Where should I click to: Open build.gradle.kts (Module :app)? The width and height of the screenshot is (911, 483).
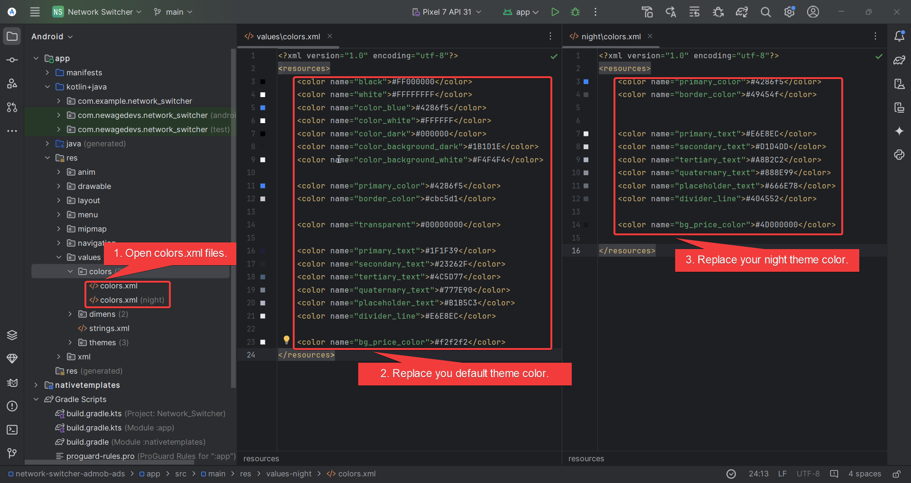click(115, 428)
